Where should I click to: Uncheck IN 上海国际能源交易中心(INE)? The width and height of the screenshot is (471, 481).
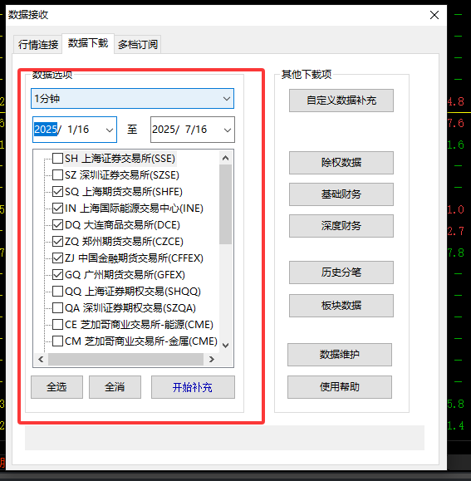coord(57,209)
